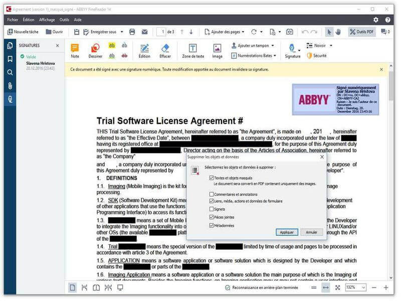Open the Outils menu
Screen dimensions: 401x301
click(x=64, y=20)
